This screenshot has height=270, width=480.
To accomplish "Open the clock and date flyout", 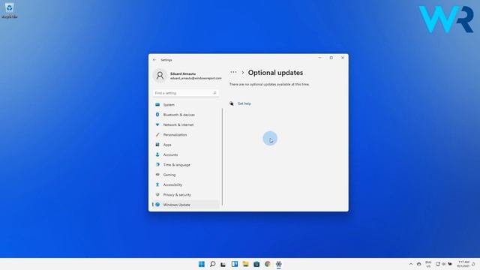I will [463, 264].
